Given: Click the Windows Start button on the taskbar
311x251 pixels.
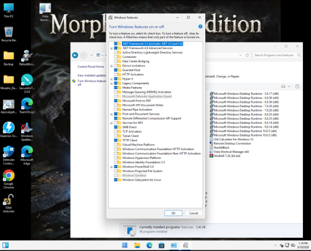Looking at the screenshot, I should (125, 245).
